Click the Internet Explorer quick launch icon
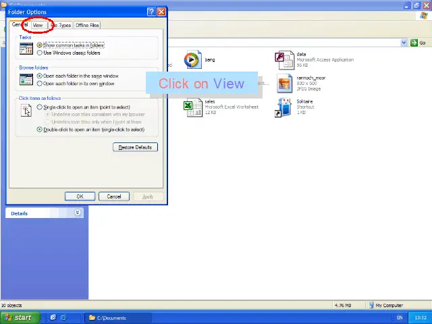Screen dimensions: 432x324 tap(63, 317)
